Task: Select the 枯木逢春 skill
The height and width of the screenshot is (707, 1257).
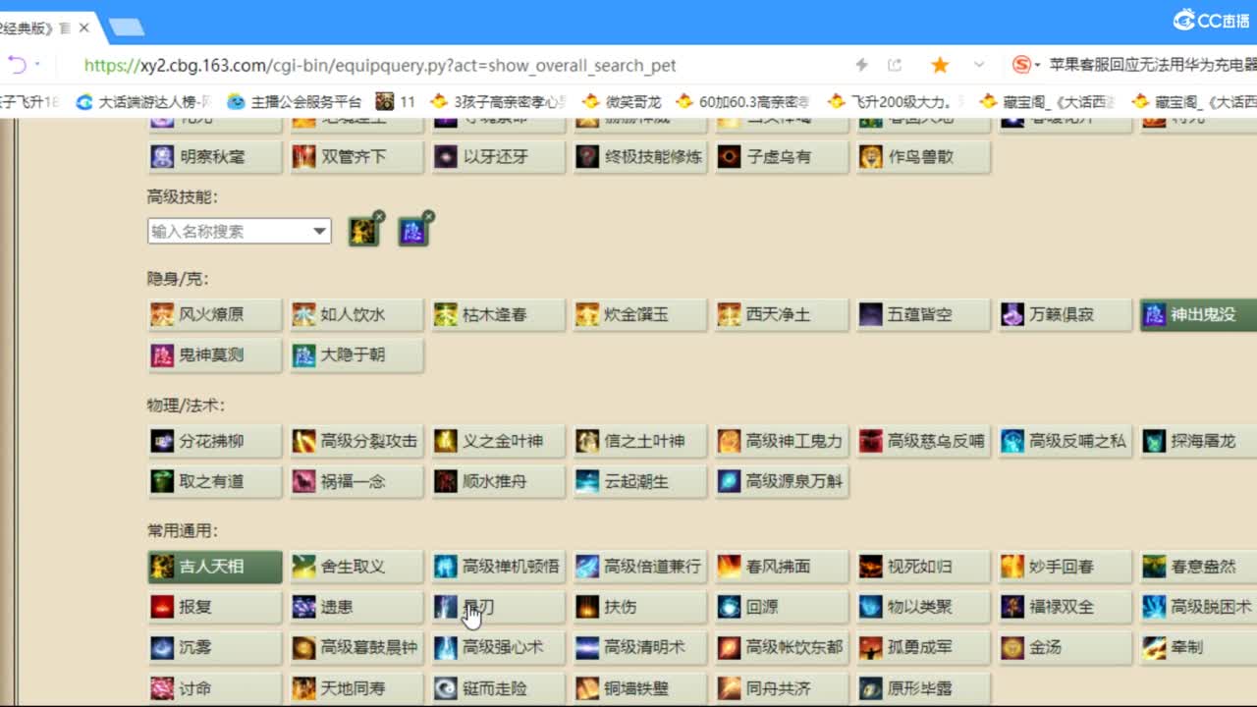Action: [499, 315]
